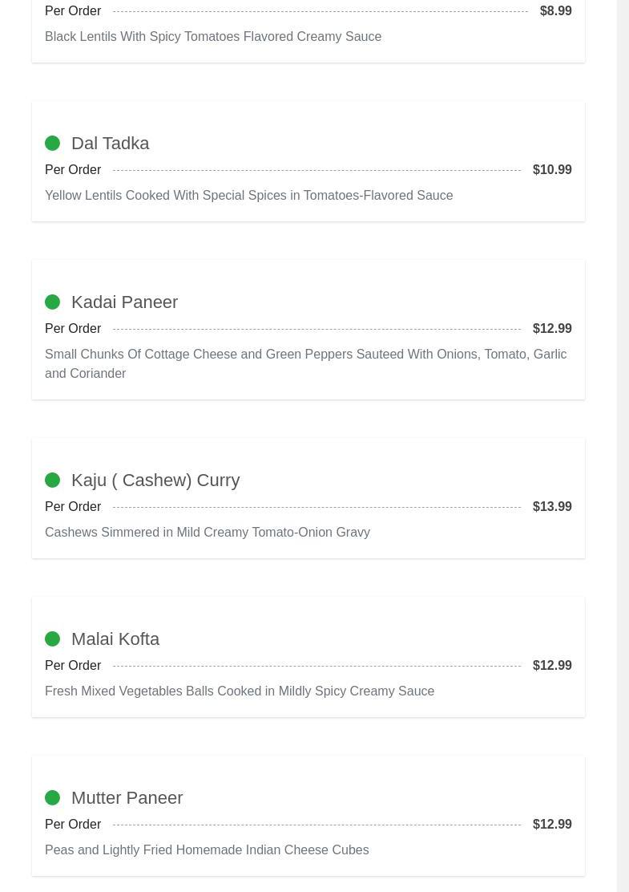
Task: Click the Peas and Cheese Cubes description
Action: [207, 849]
